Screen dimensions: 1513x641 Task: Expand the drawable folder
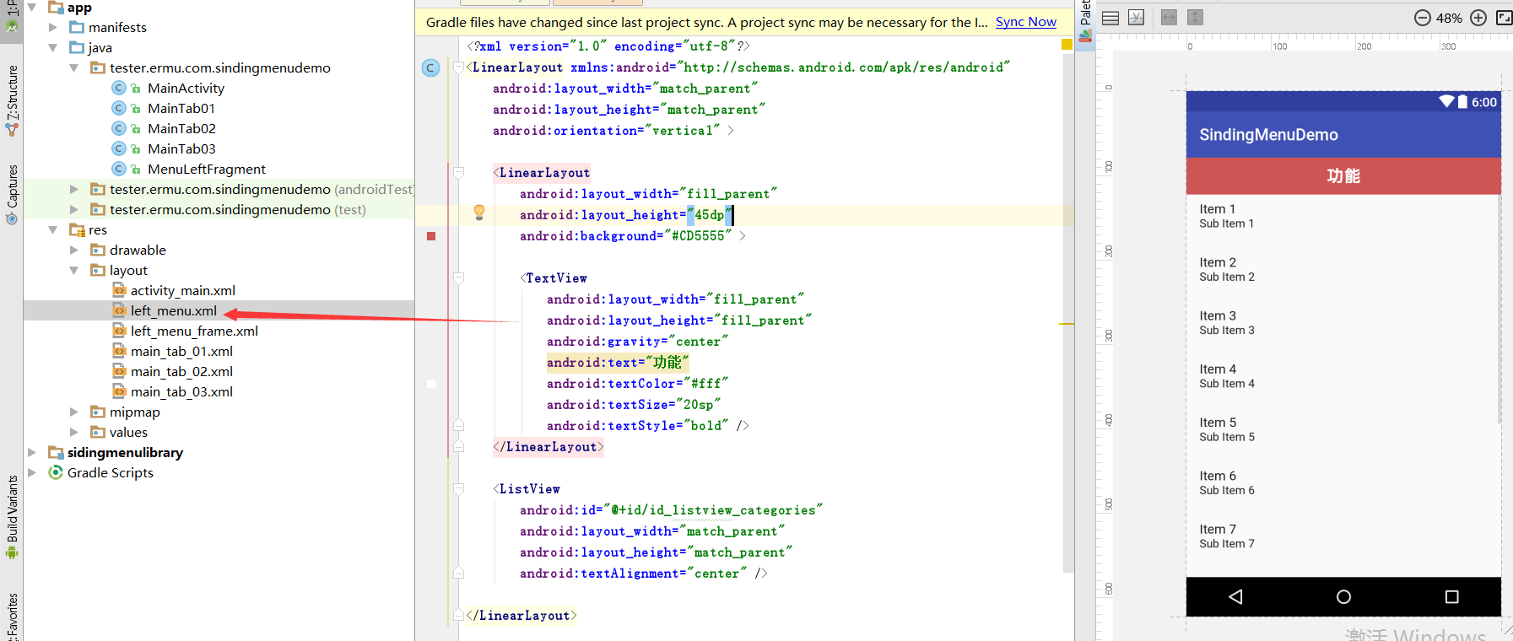tap(74, 250)
